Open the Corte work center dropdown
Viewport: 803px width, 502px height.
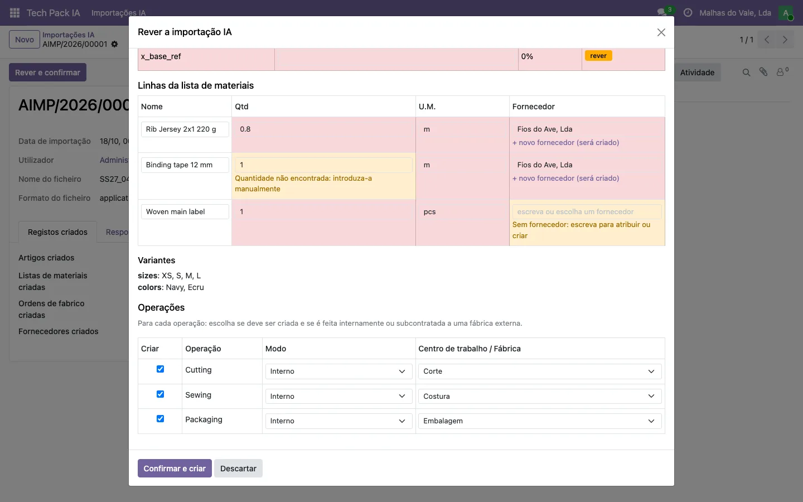coord(540,371)
